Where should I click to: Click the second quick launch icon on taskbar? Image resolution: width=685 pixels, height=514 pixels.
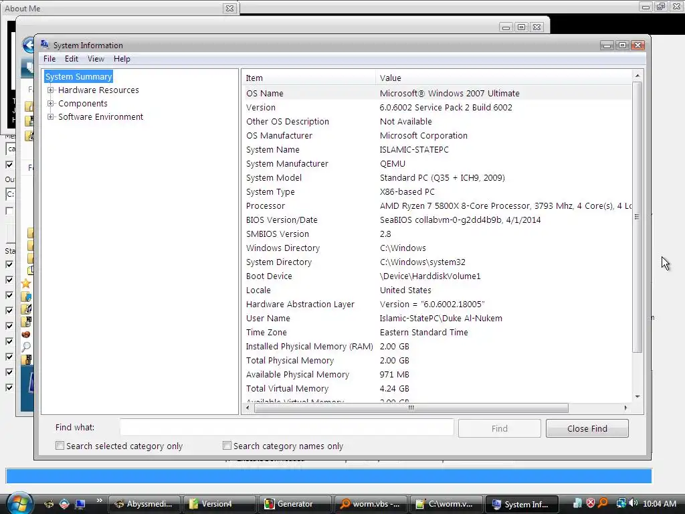[64, 504]
